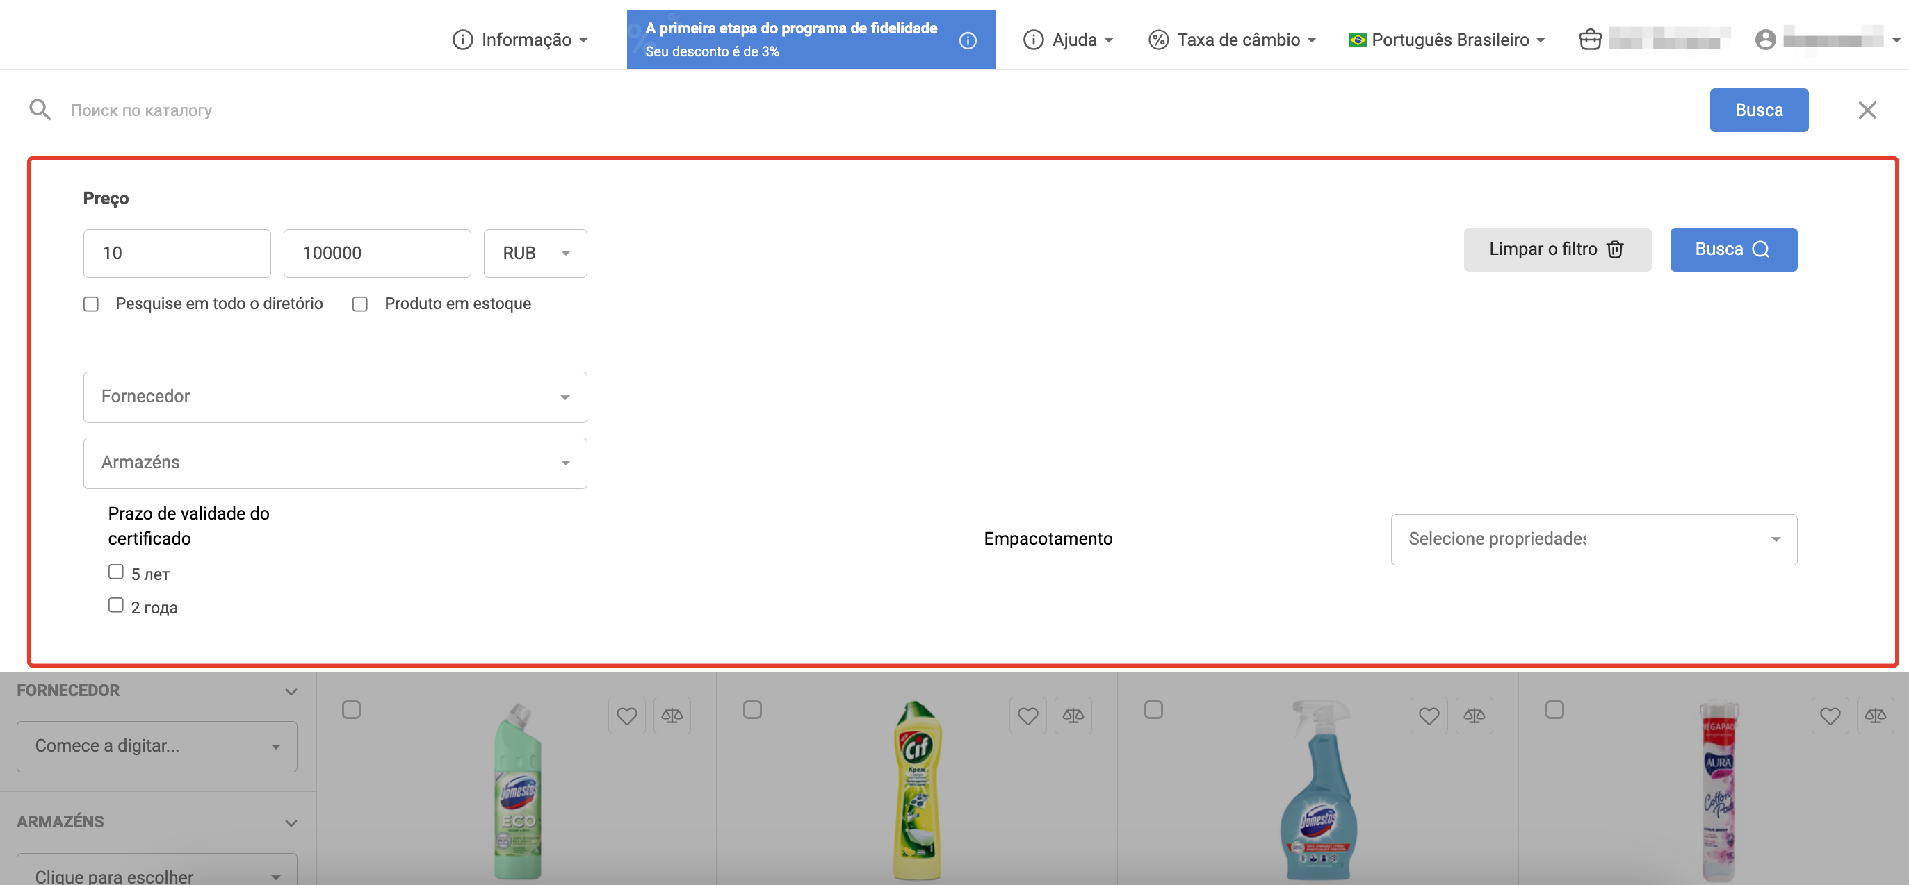The width and height of the screenshot is (1909, 885).
Task: Check Produto em estoque option
Action: point(360,304)
